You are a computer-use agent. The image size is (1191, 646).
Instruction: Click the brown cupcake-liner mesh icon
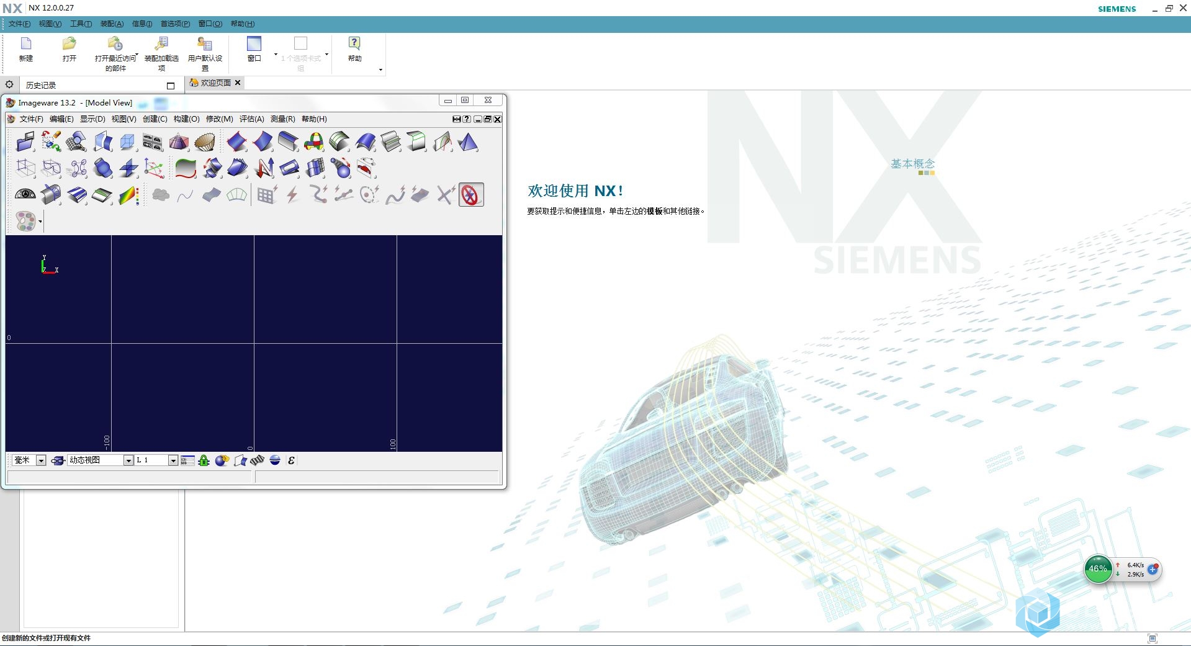click(204, 142)
